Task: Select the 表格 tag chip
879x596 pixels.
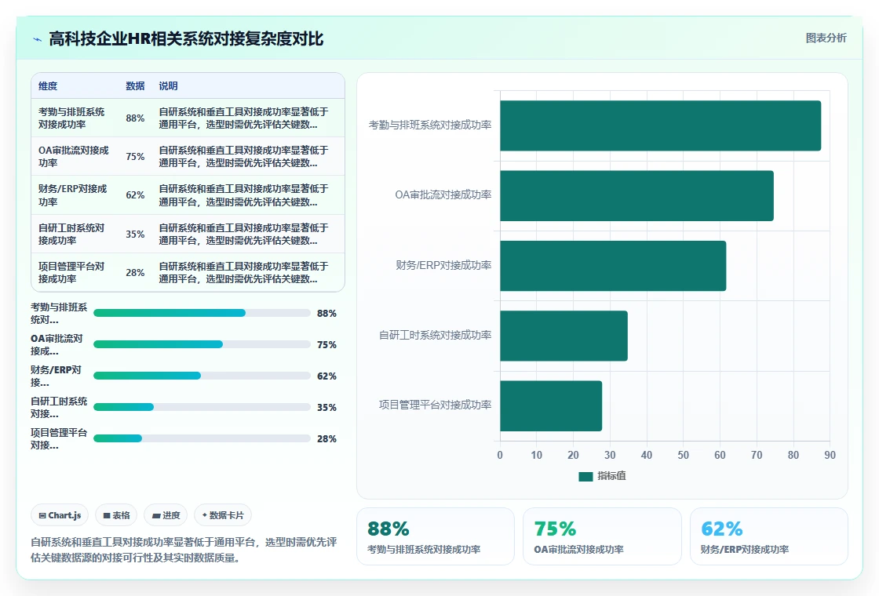Action: pos(117,515)
